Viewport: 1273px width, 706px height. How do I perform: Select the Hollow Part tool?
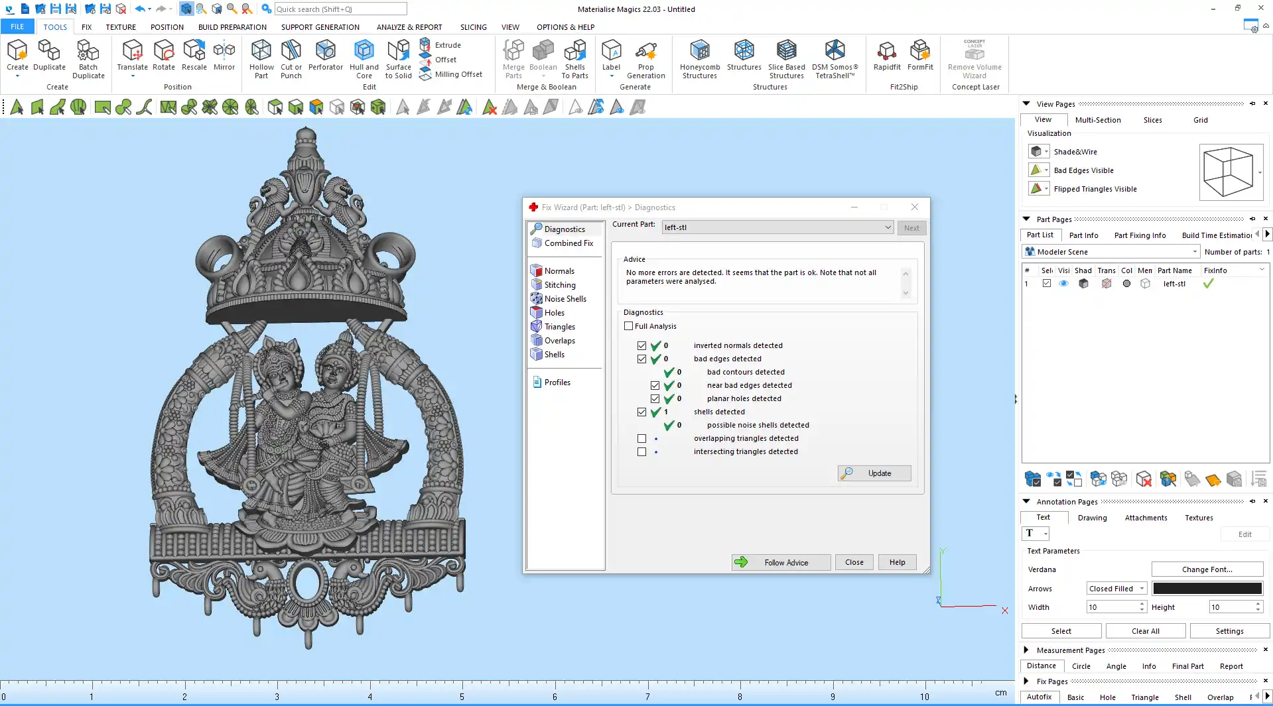point(261,58)
